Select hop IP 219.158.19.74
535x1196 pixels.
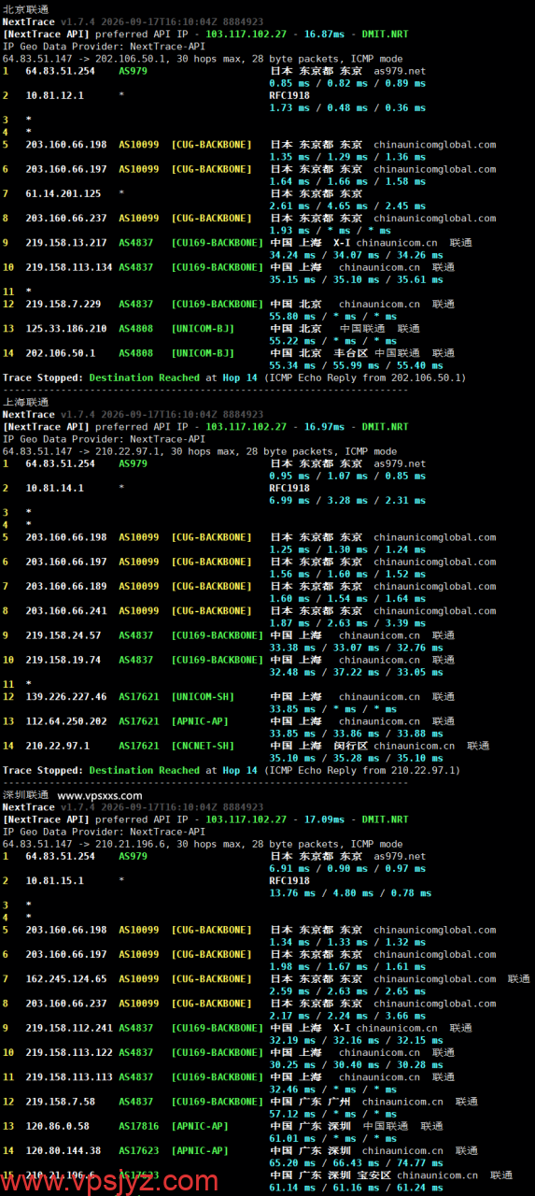(63, 660)
